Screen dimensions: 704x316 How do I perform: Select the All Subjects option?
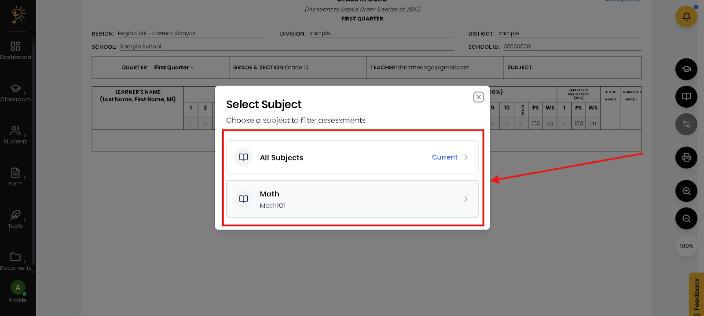(352, 157)
